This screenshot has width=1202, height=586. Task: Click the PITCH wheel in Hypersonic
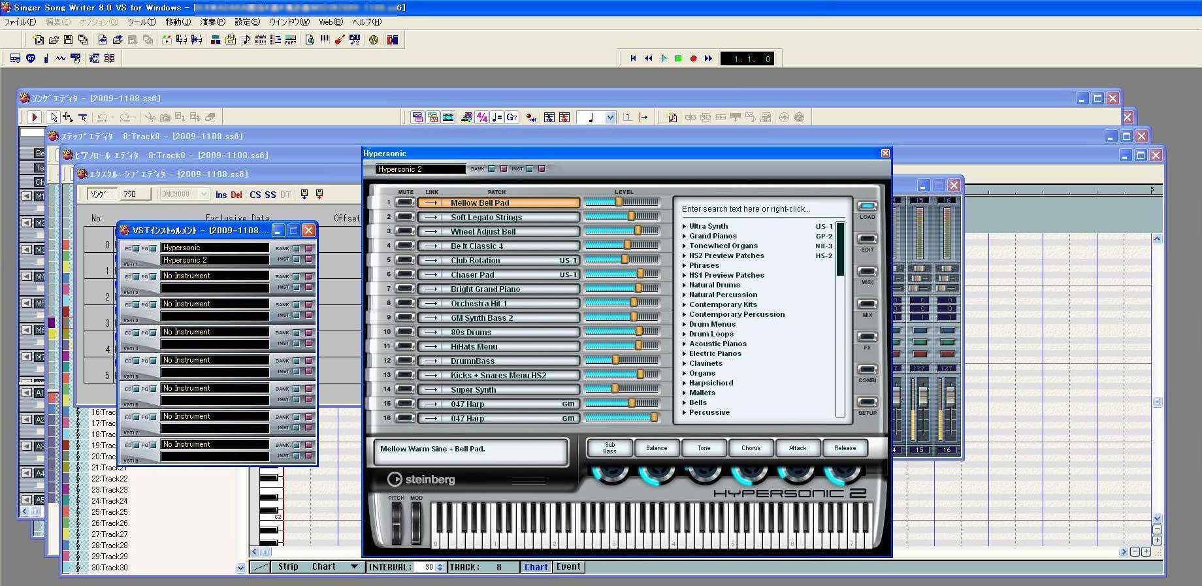(x=396, y=522)
